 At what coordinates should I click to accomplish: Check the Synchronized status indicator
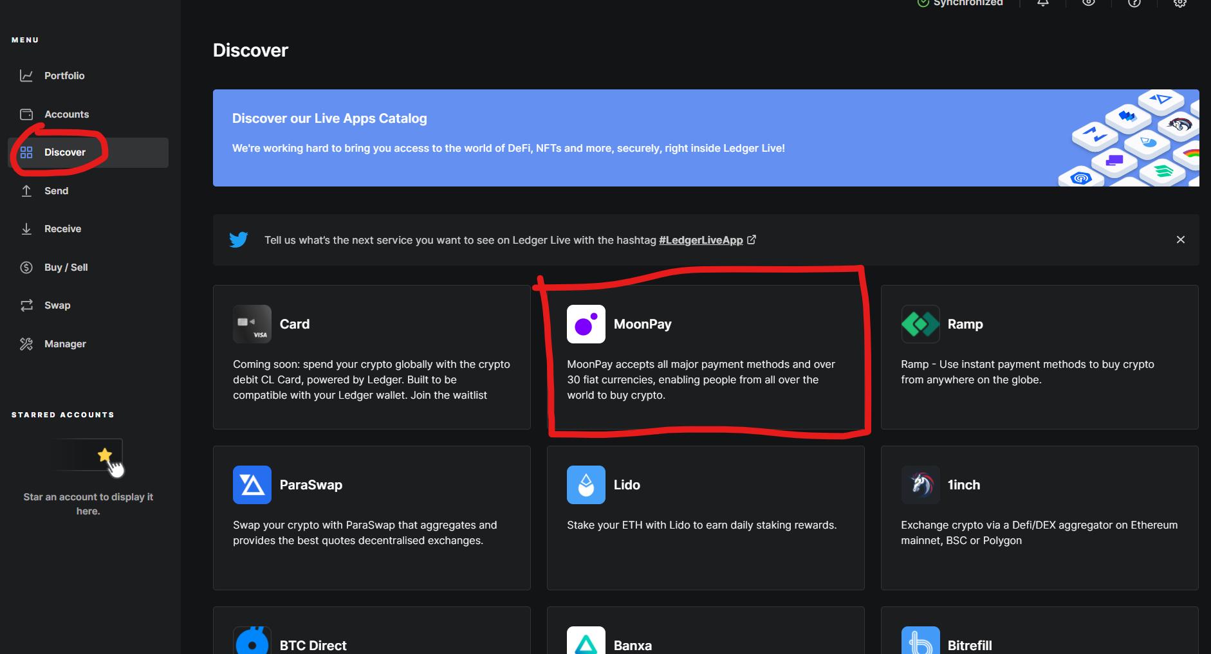(960, 3)
